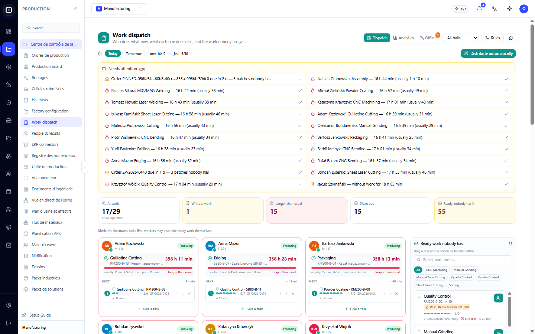
Task: Switch theme with the sun icon
Action: pos(509,9)
